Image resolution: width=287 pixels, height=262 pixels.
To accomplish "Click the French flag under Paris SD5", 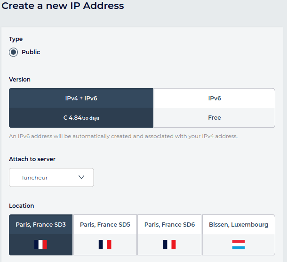I will (x=105, y=245).
